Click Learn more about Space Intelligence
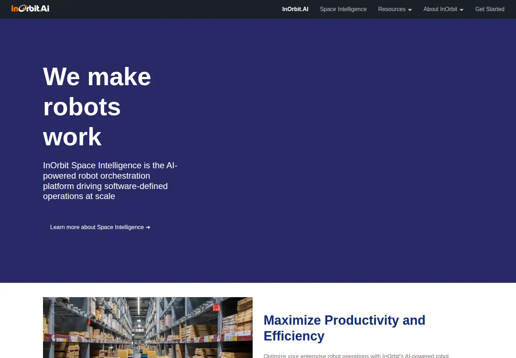 coord(100,227)
